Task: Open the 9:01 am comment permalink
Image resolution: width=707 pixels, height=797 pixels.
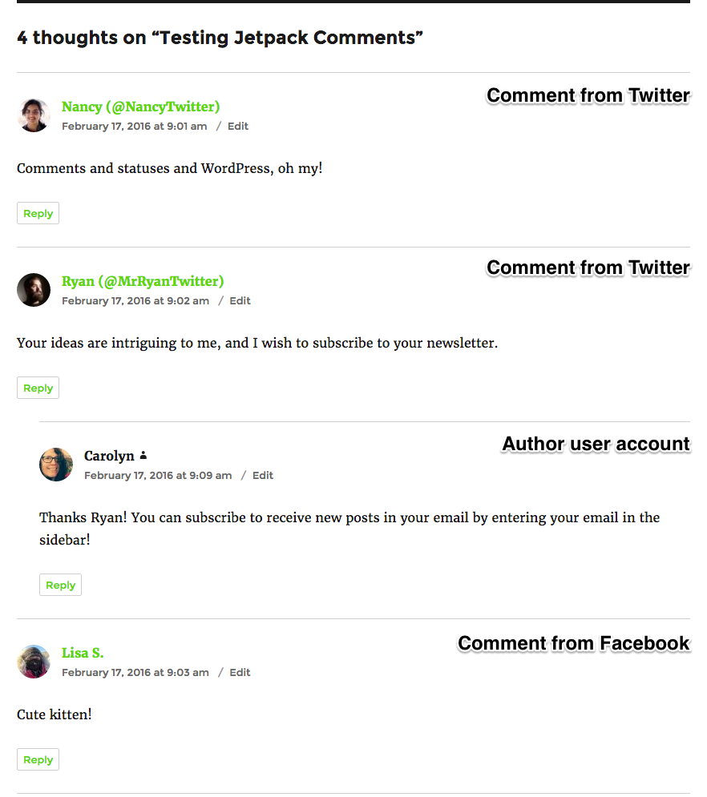Action: (x=134, y=126)
